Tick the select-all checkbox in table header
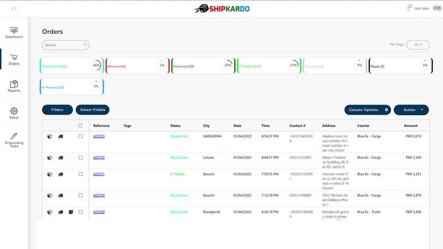 tap(80, 126)
